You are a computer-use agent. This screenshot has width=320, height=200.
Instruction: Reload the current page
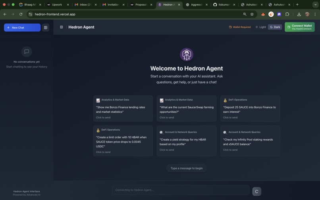tap(21, 14)
